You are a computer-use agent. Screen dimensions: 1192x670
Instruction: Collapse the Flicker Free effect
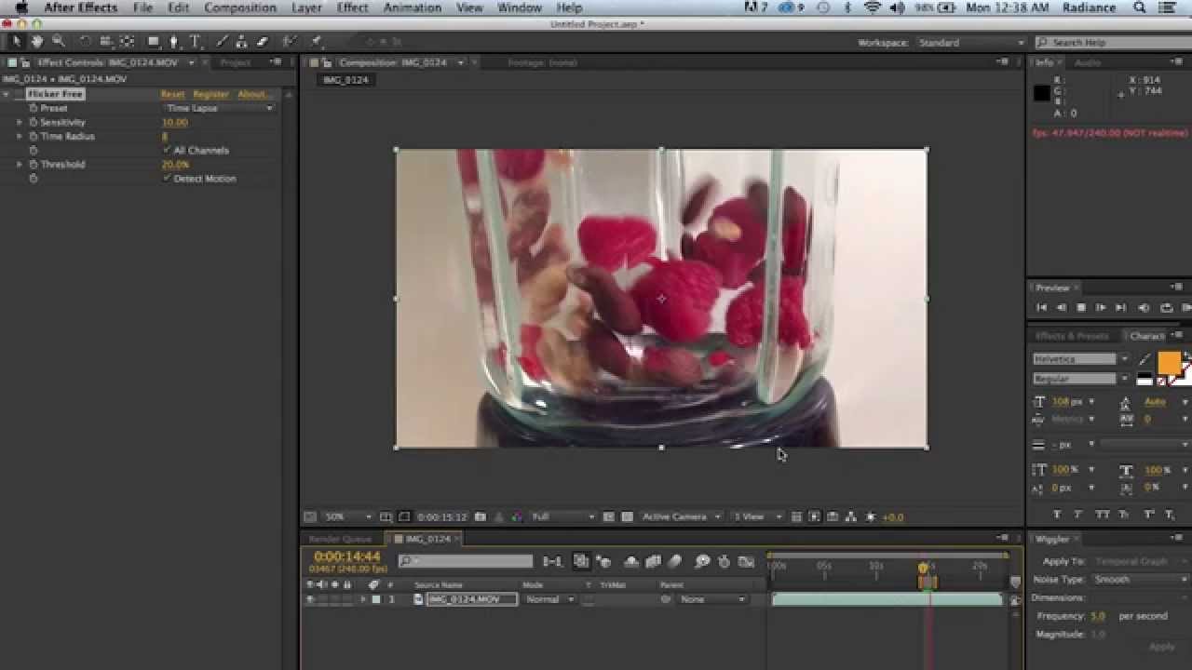coord(6,94)
